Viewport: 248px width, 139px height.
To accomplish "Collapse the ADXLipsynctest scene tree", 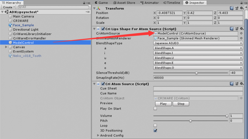I will coord(2,12).
